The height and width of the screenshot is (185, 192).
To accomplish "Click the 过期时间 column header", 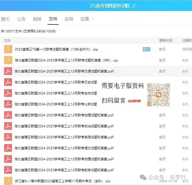I will pyautogui.click(x=187, y=40).
